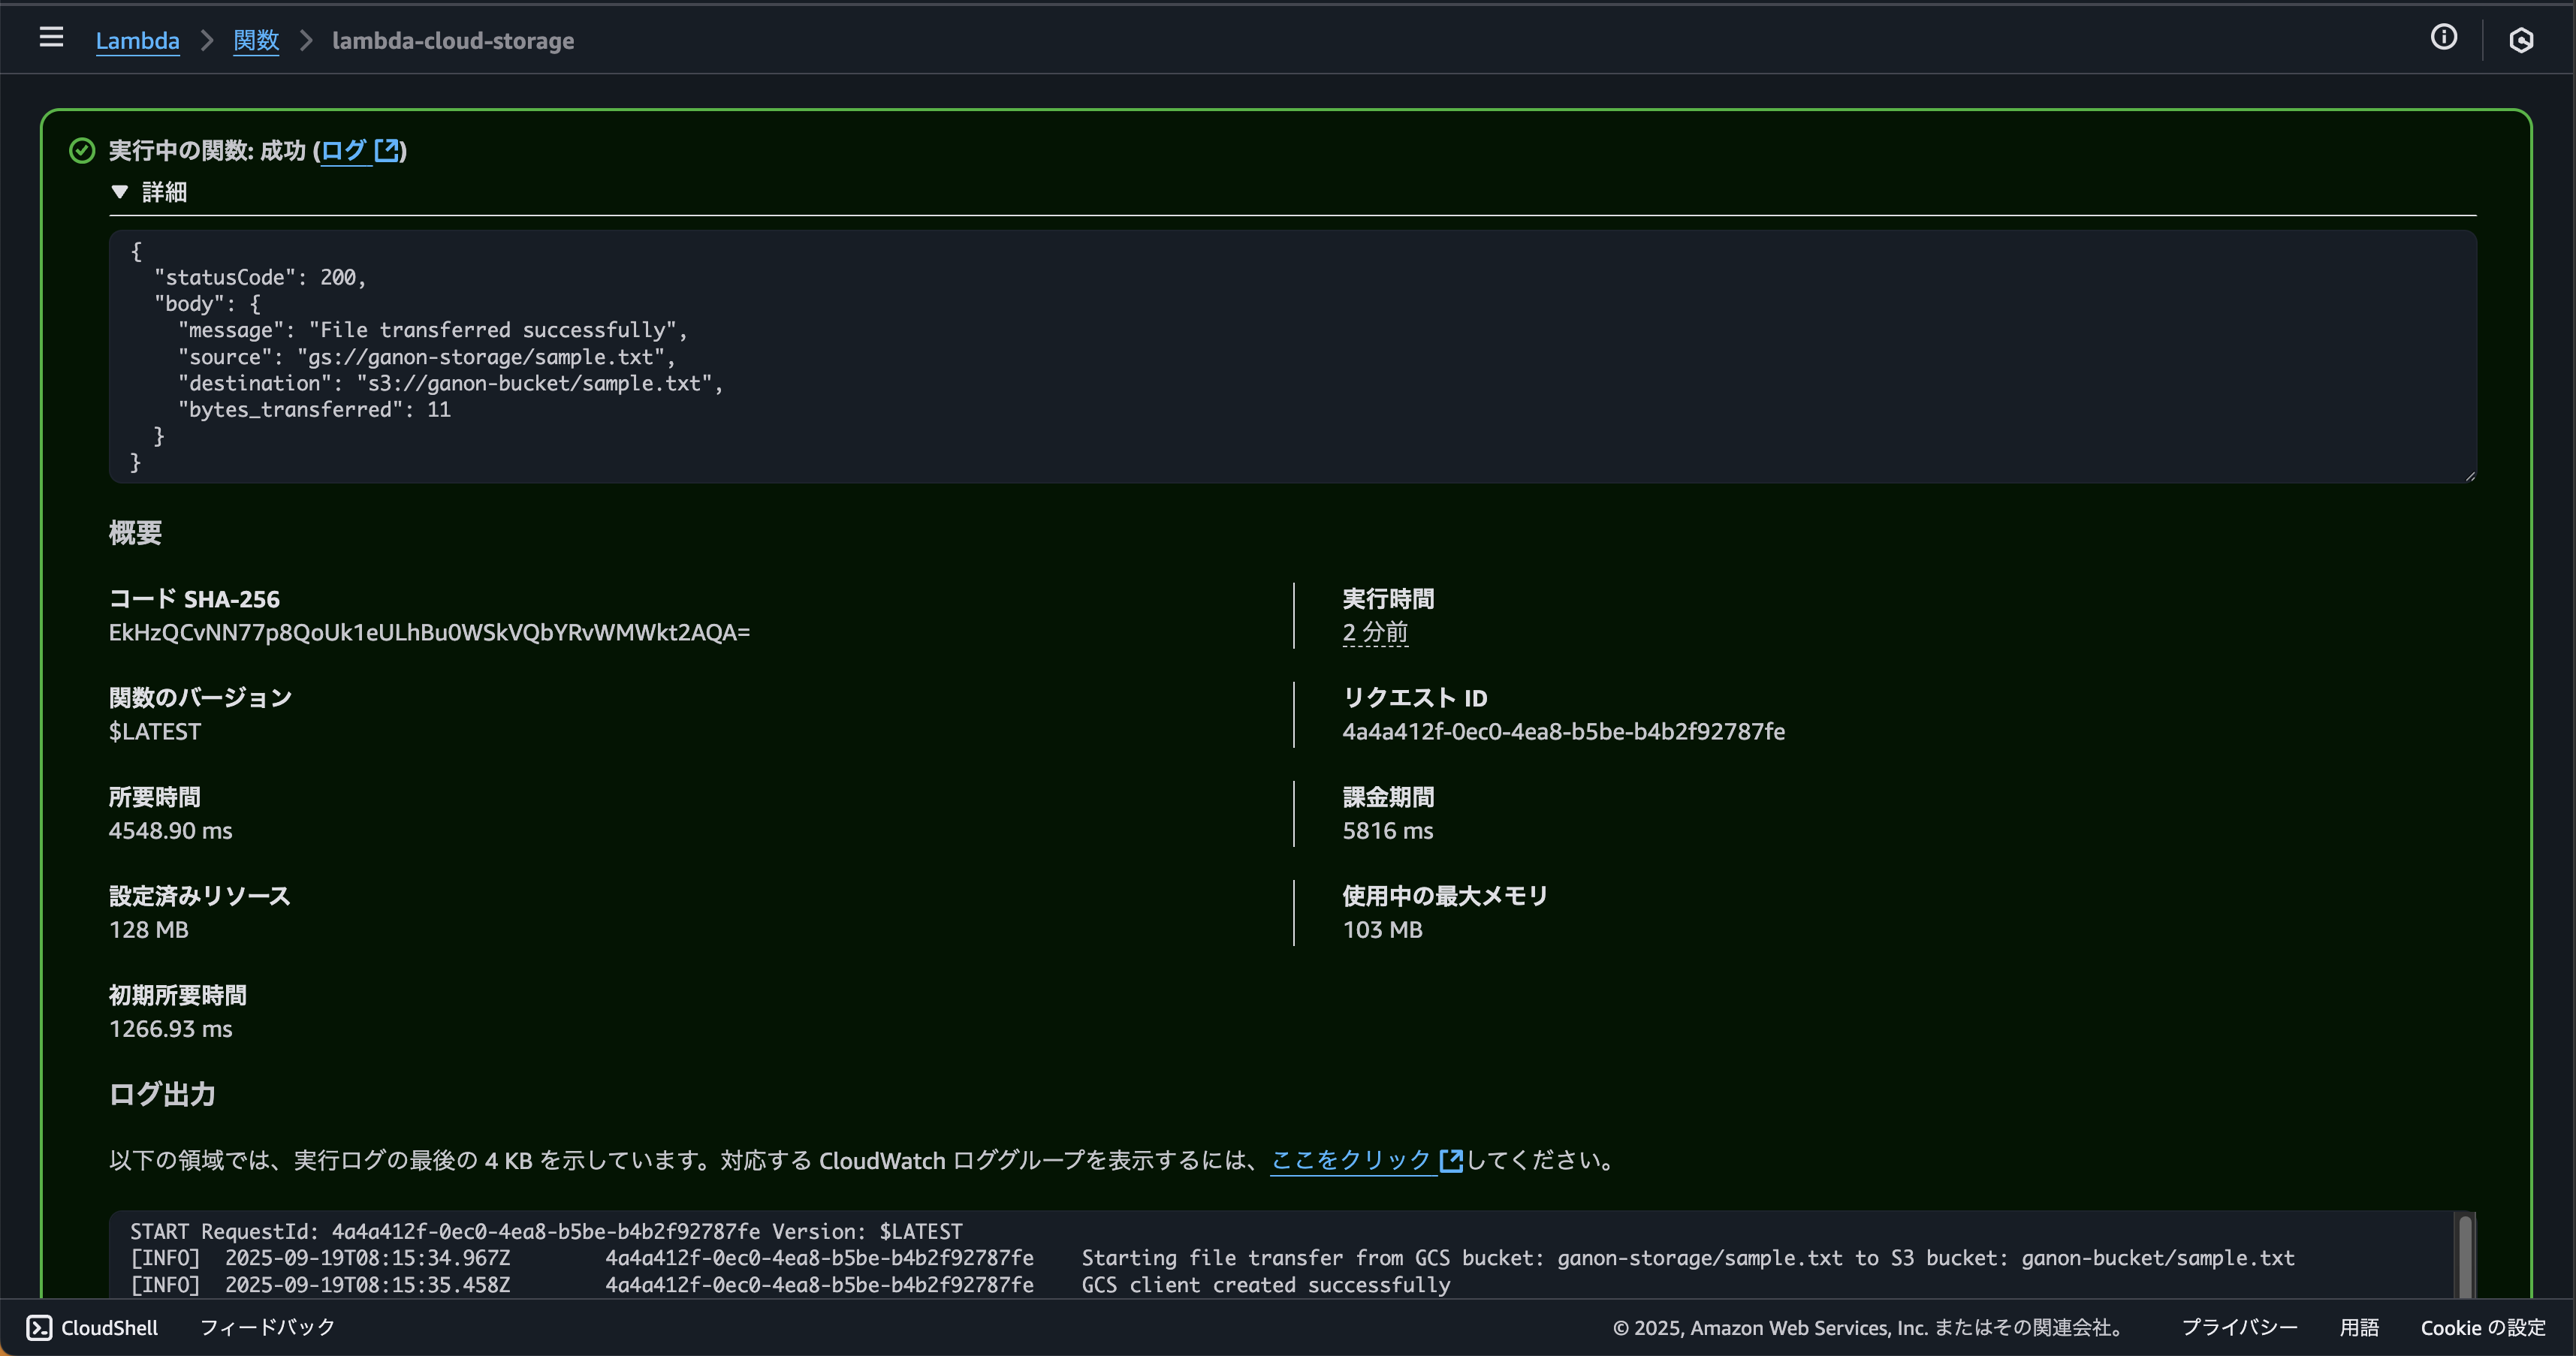
Task: Open the ログ link in success banner
Action: 344,150
